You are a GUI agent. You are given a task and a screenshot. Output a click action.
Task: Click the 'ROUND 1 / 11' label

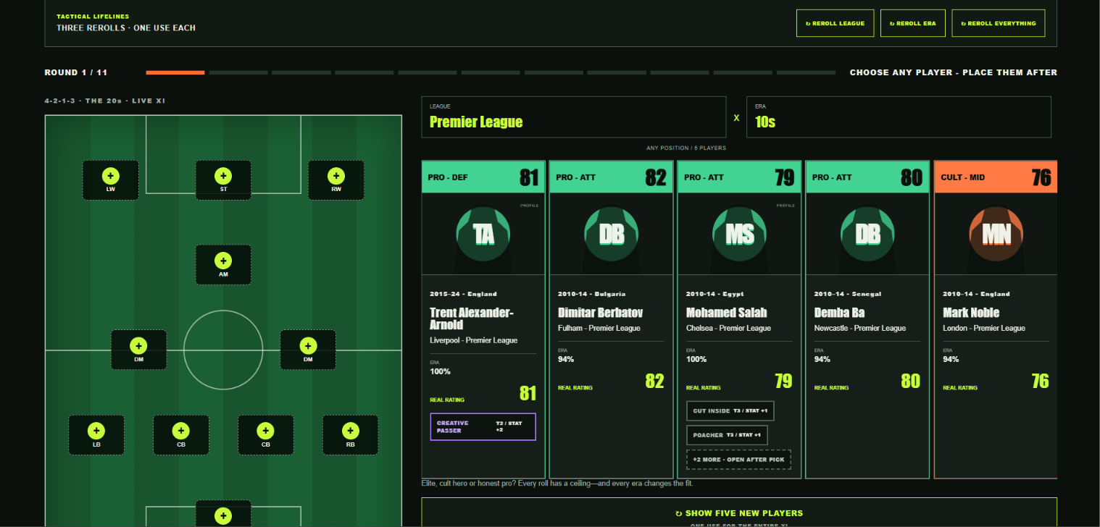pos(76,72)
